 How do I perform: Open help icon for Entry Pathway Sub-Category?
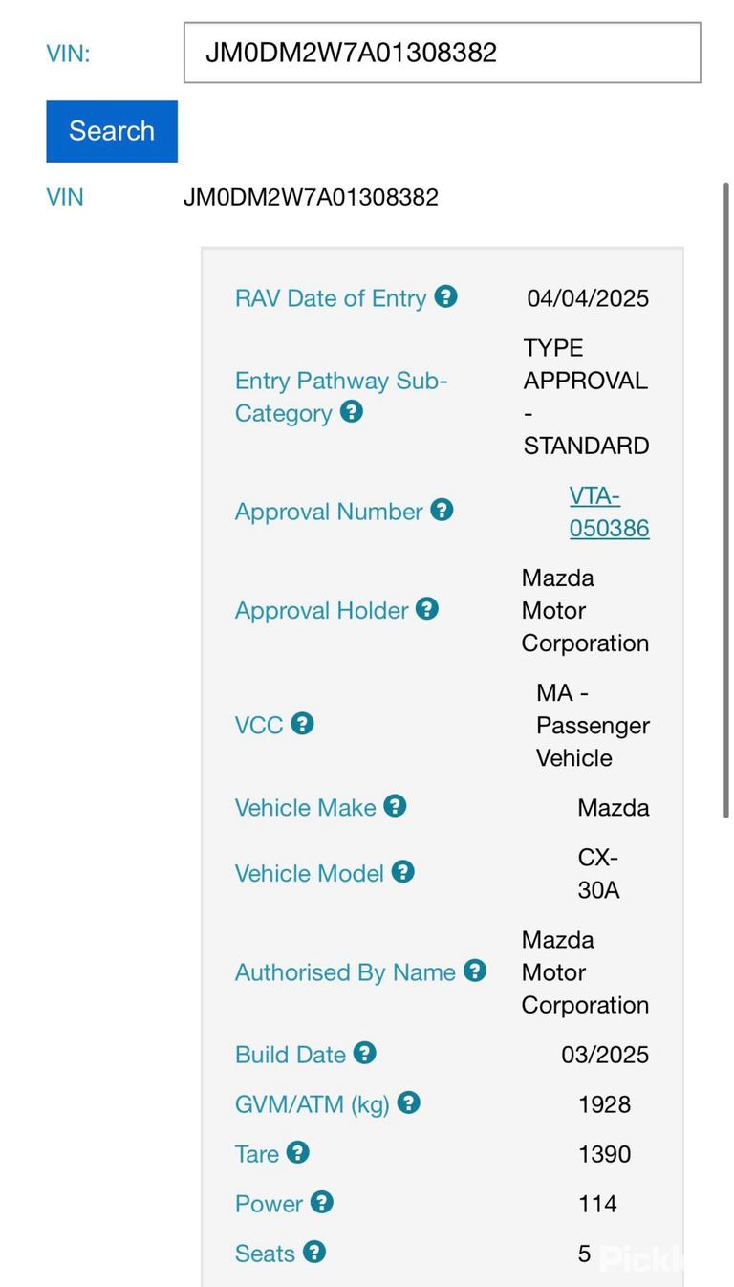point(352,412)
